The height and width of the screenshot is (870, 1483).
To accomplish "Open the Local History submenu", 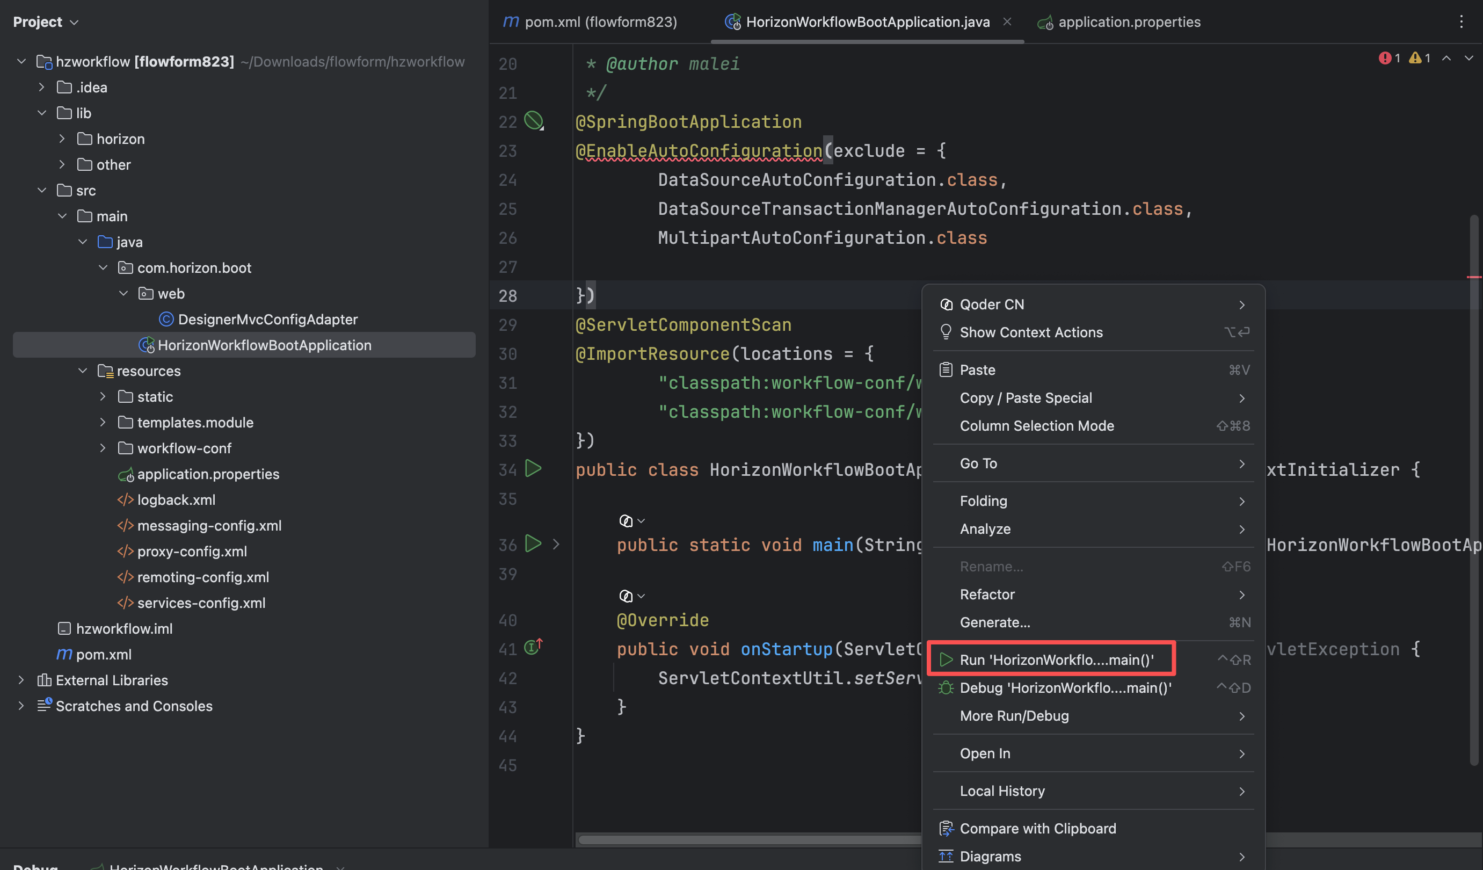I will (1093, 791).
